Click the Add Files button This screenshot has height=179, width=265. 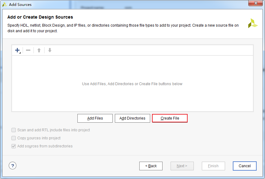pos(95,118)
